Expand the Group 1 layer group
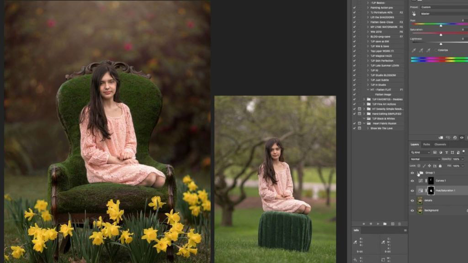 pyautogui.click(x=418, y=173)
